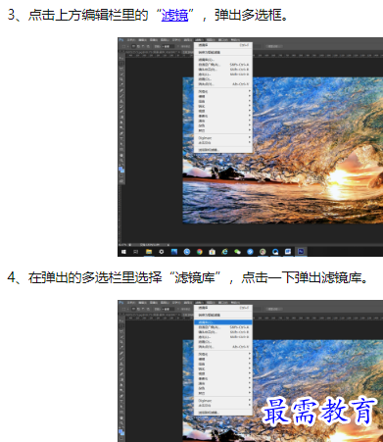Click the highlighted 滤镜库 entry in step 4 screenshot

223,322
